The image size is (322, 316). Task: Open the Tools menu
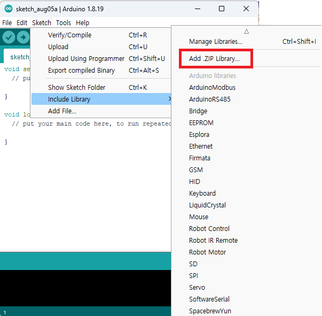(x=64, y=22)
